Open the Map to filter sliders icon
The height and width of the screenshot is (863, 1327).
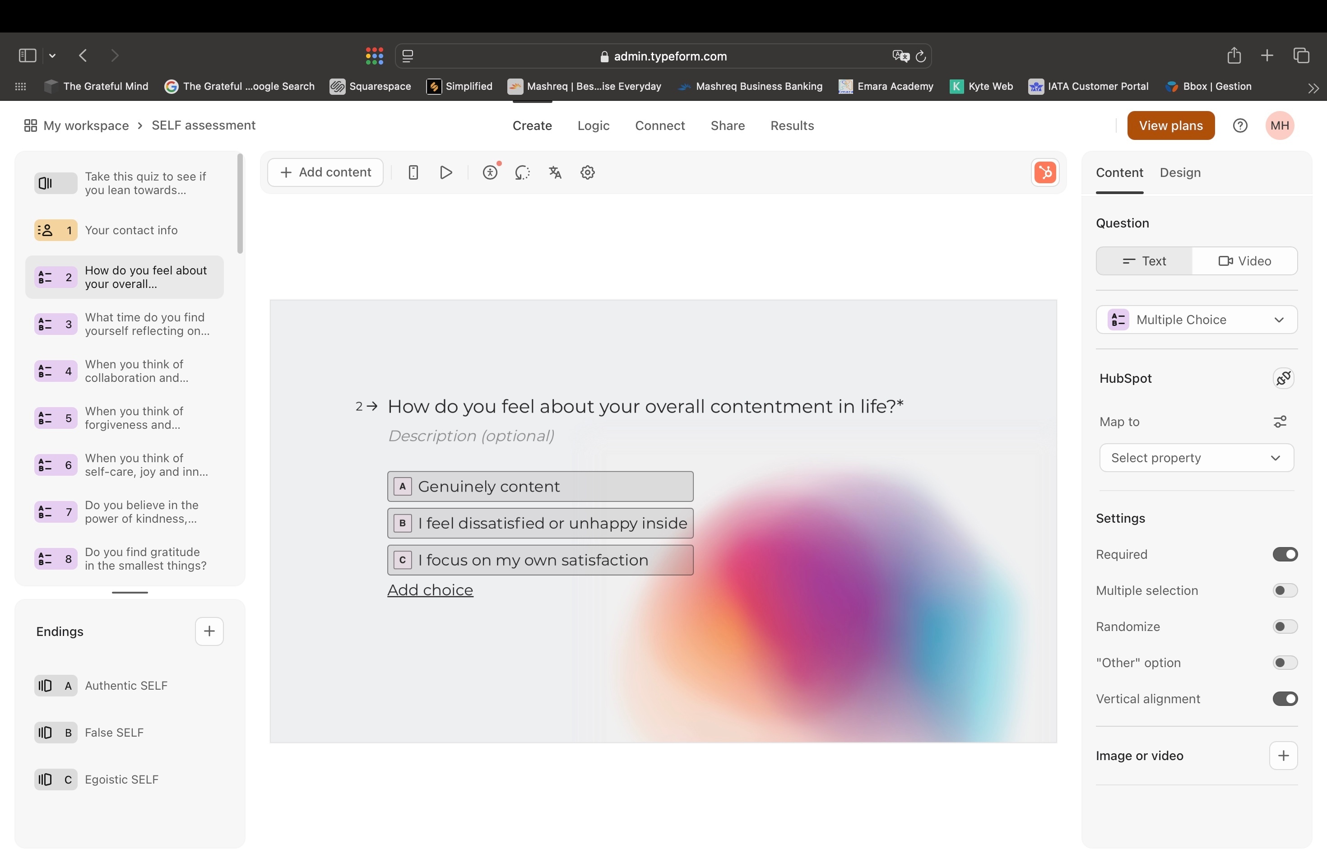1280,422
